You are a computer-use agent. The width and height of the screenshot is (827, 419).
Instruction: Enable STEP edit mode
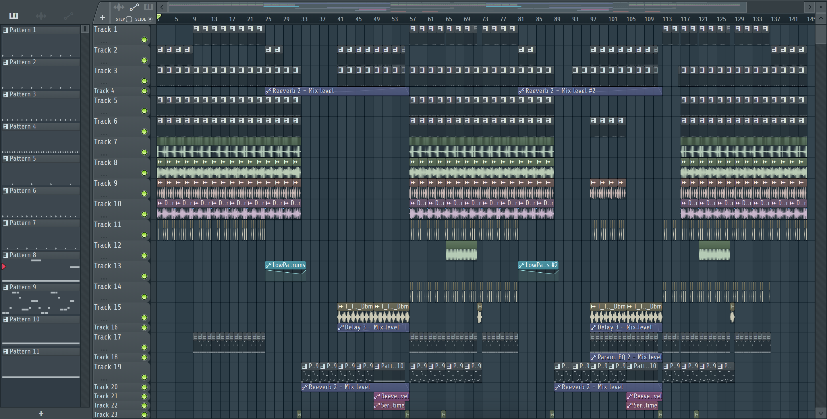[x=129, y=19]
